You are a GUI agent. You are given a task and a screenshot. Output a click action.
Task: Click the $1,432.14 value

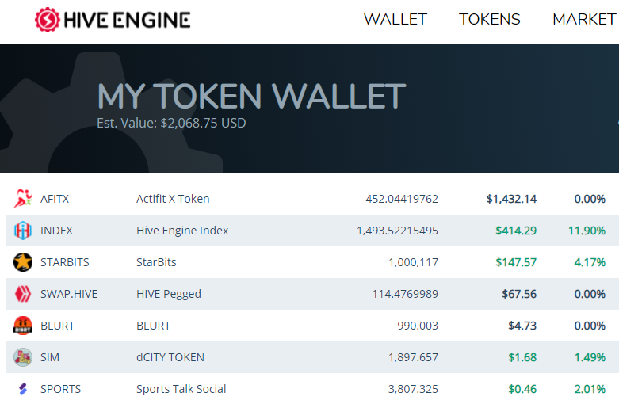click(512, 199)
